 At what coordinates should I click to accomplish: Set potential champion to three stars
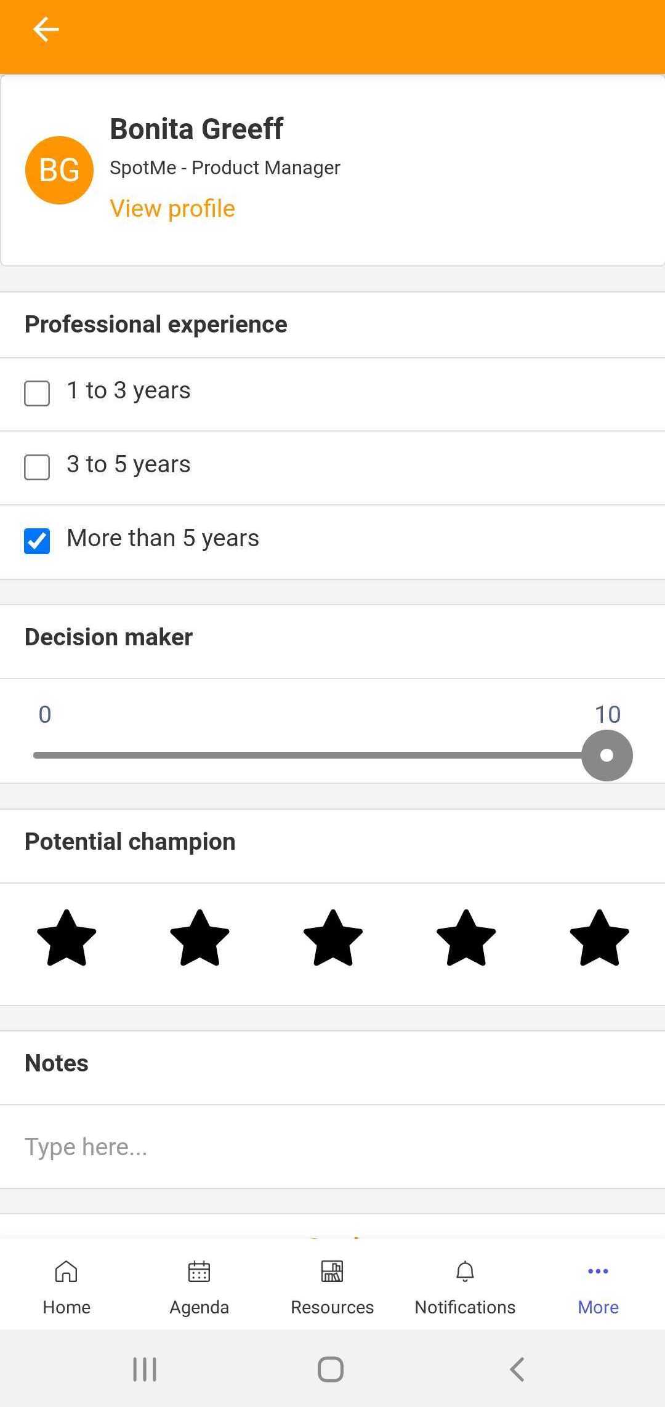[x=333, y=938]
